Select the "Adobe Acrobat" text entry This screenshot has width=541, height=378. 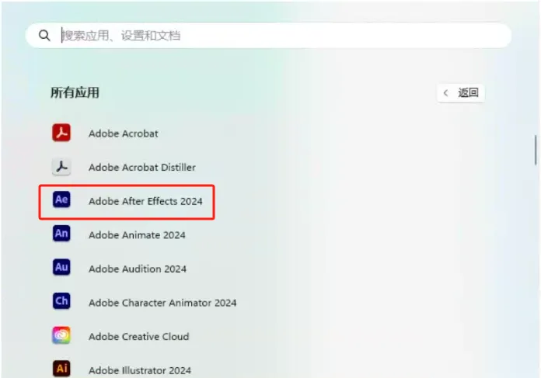pos(123,134)
